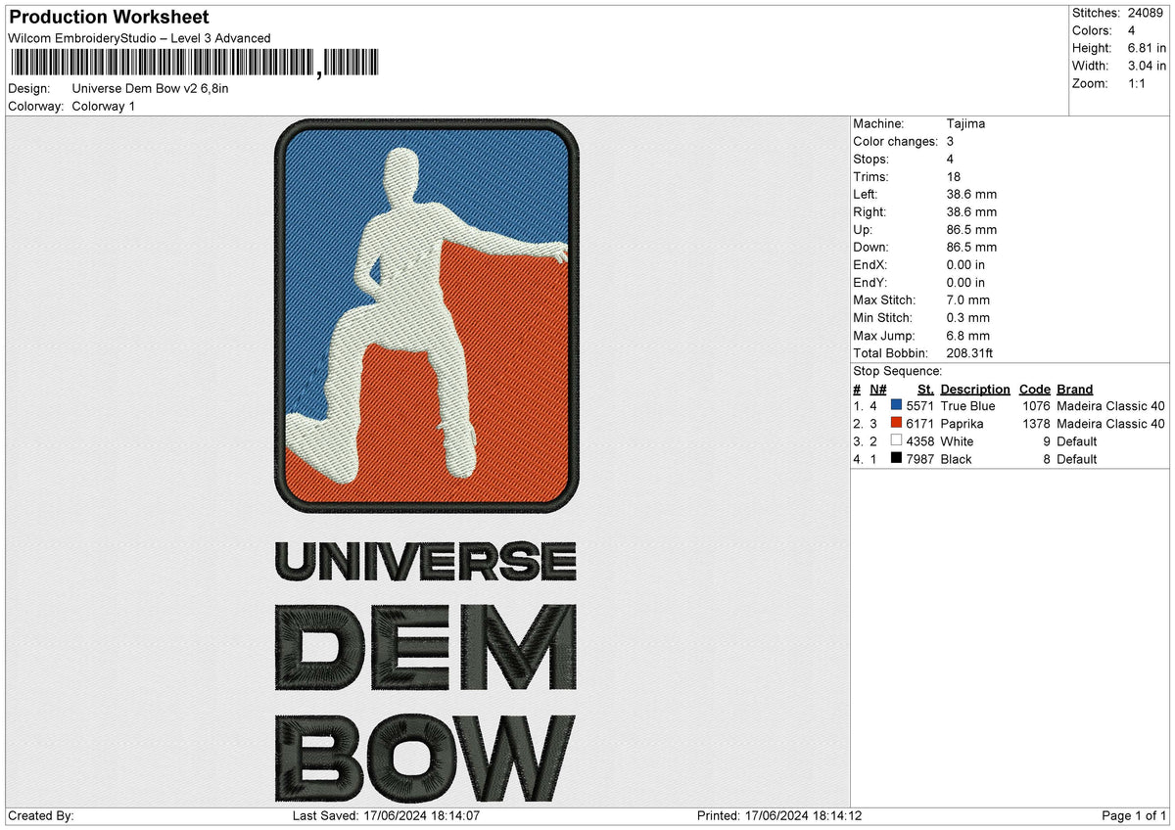This screenshot has width=1175, height=830.
Task: Click the "Production Worksheet" heading
Action: point(109,18)
